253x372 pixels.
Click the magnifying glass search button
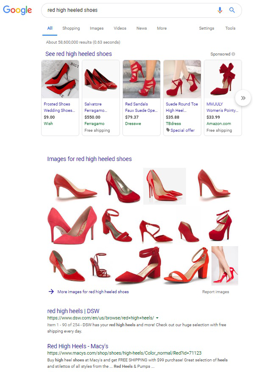(x=232, y=10)
